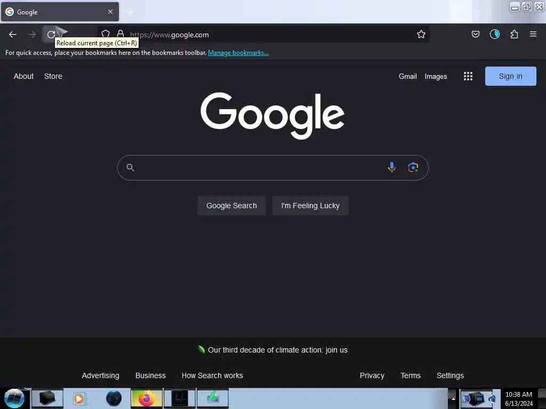
Task: Open the Google apps grid
Action: point(468,76)
